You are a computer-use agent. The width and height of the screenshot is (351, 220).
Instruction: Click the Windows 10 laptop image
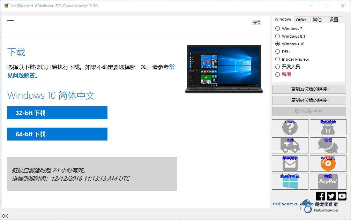click(x=224, y=69)
